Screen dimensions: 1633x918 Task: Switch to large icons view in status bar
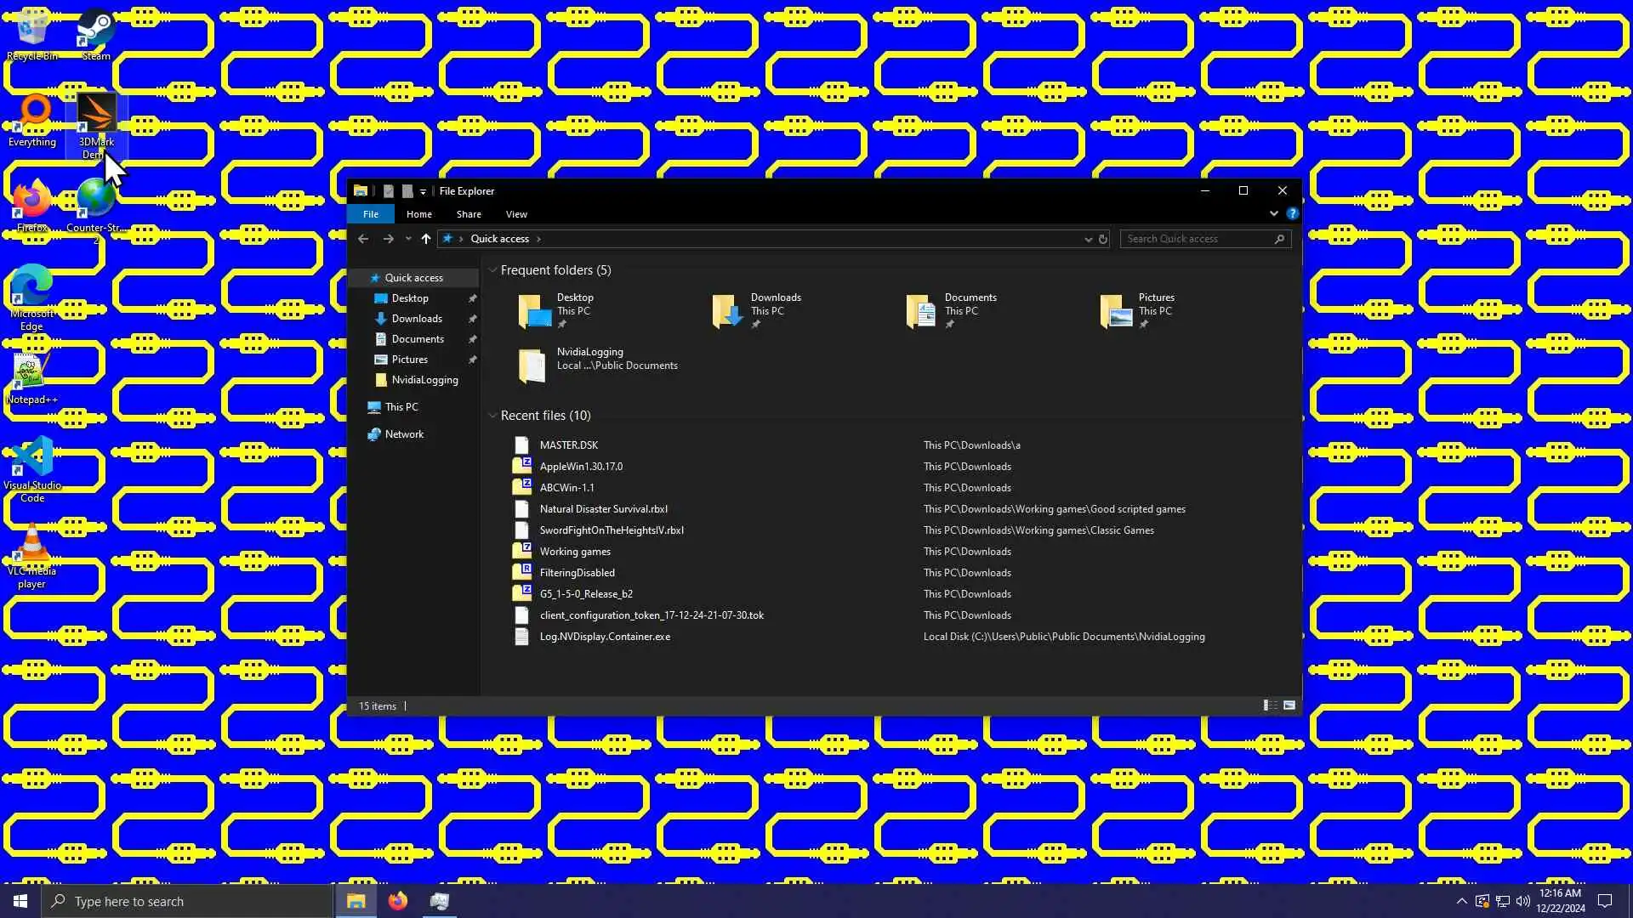point(1289,705)
